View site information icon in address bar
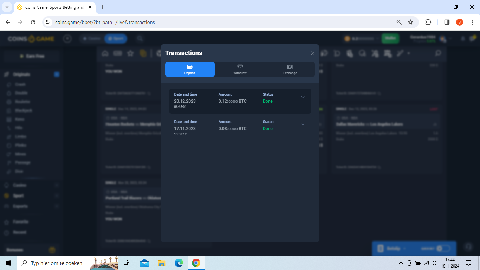The height and width of the screenshot is (270, 480). [x=48, y=22]
